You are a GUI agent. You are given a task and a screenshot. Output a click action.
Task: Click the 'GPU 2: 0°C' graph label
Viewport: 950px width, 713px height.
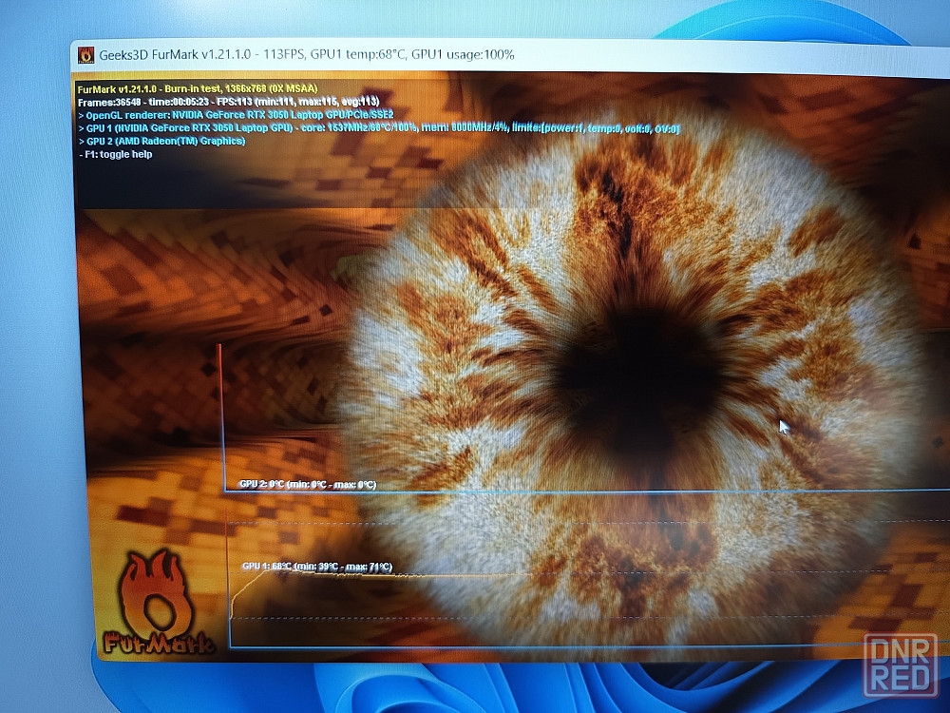[309, 485]
